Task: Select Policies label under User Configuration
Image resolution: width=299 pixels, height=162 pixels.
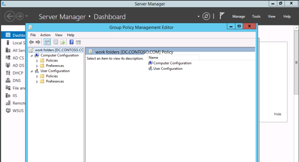Action: 52,76
